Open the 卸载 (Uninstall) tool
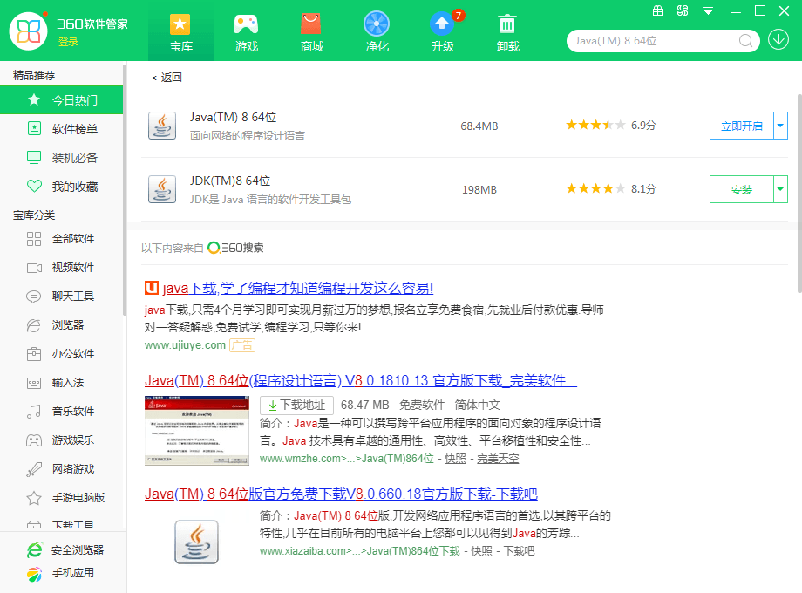This screenshot has height=593, width=802. click(507, 31)
